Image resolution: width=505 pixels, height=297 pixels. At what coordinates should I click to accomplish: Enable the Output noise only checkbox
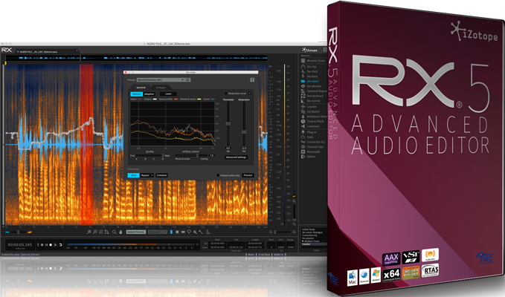[x=218, y=175]
